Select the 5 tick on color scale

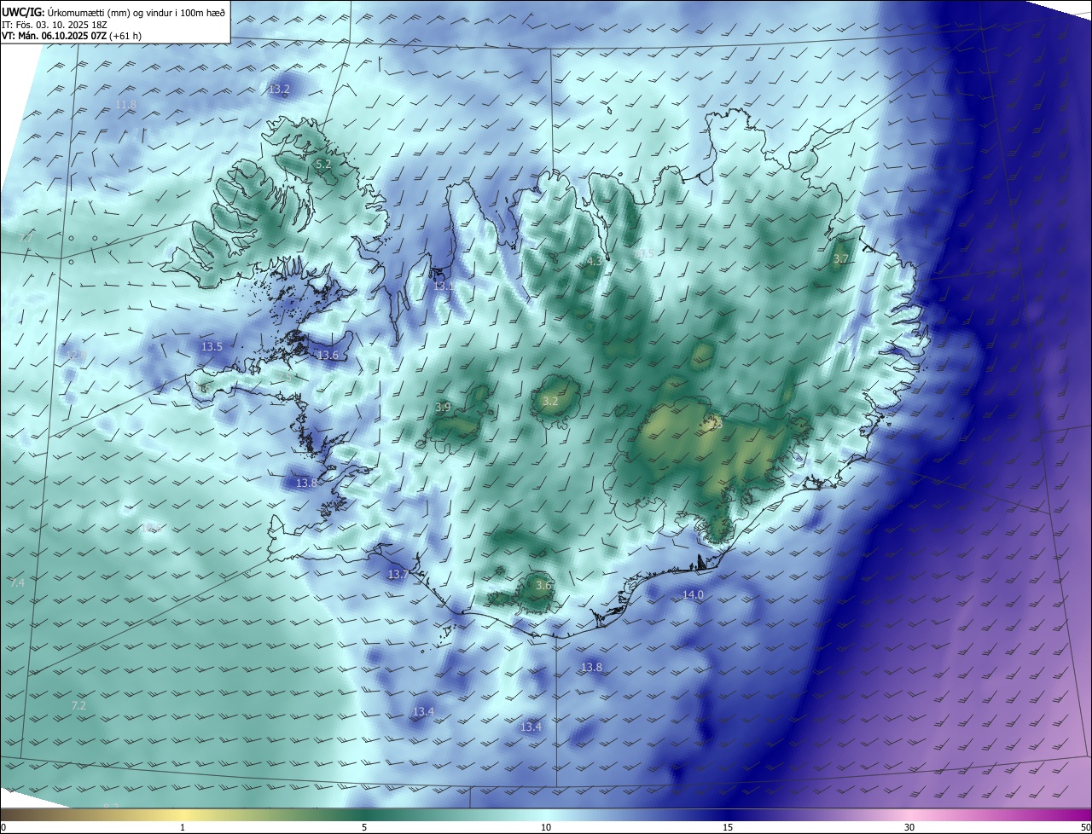pyautogui.click(x=364, y=827)
